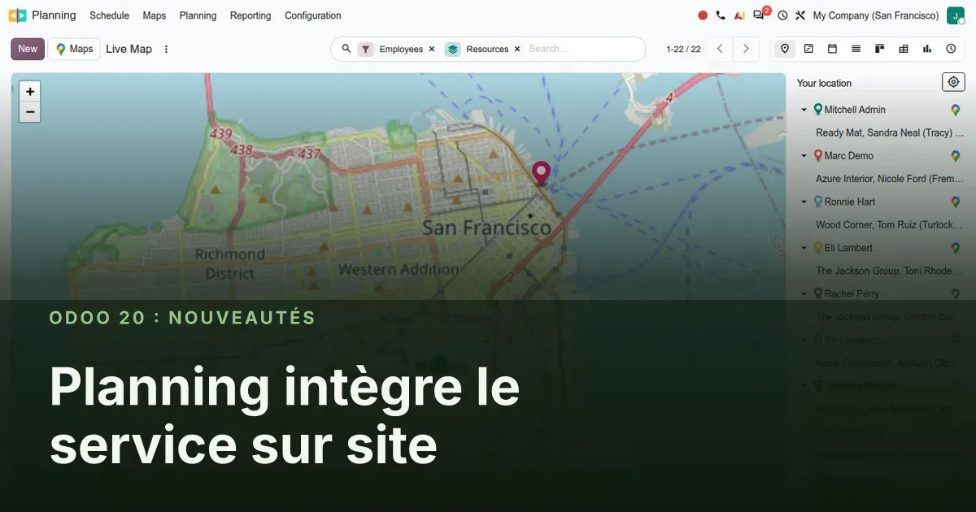Zoom out on the map
Image resolution: width=976 pixels, height=512 pixels.
tap(30, 112)
